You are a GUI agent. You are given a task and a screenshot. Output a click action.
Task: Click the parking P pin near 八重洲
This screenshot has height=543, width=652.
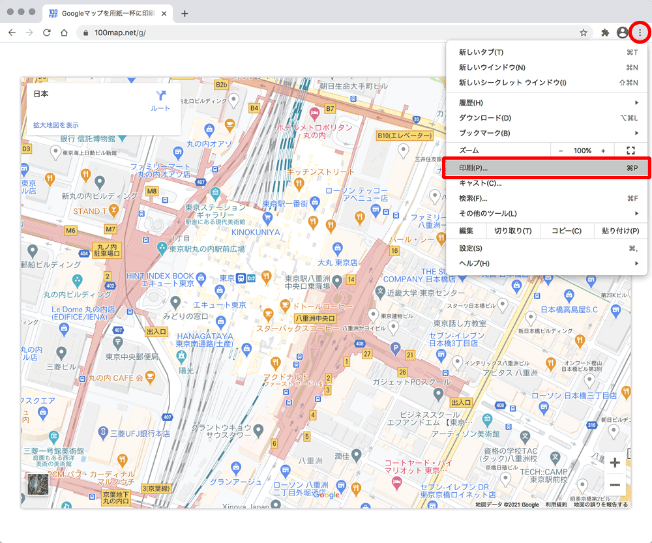pos(395,348)
